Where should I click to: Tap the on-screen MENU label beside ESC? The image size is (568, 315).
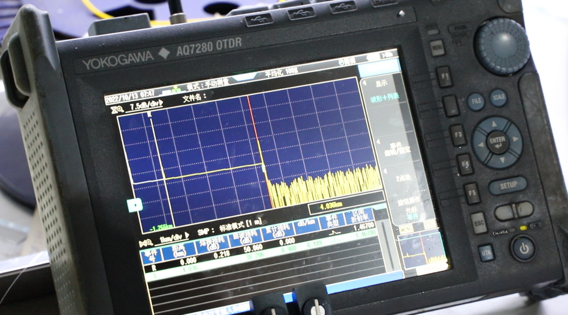[x=406, y=229]
